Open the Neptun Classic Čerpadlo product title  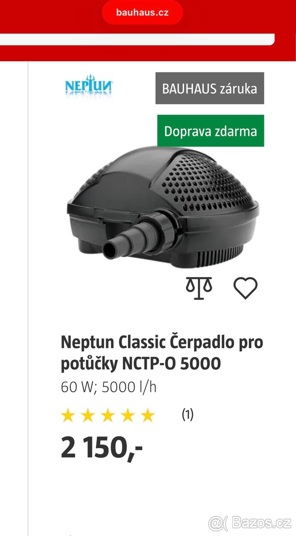162,353
